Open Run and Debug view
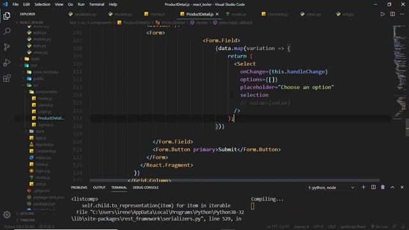Image resolution: width=409 pixels, height=230 pixels. point(7,63)
